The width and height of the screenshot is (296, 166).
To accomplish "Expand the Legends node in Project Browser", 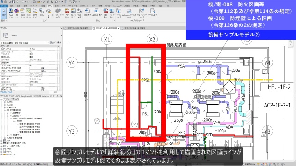I will pos(2,141).
